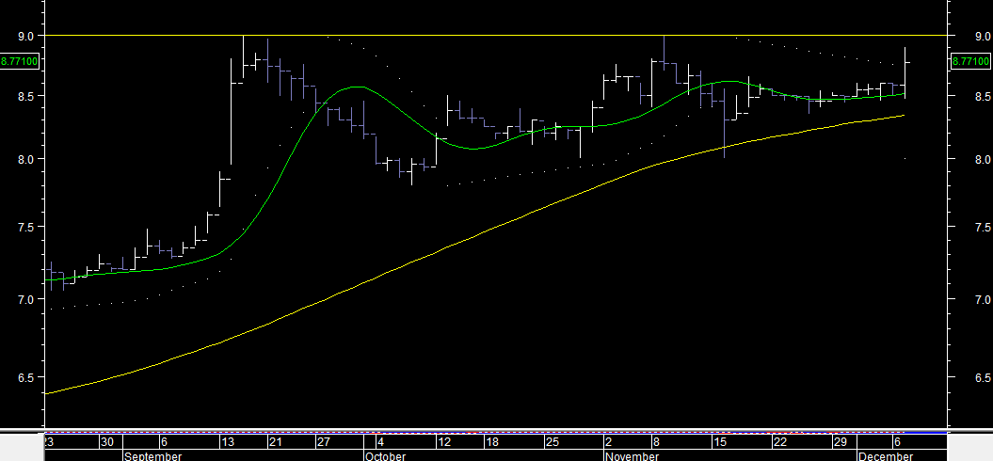Click date 2 at start of November

tap(609, 441)
